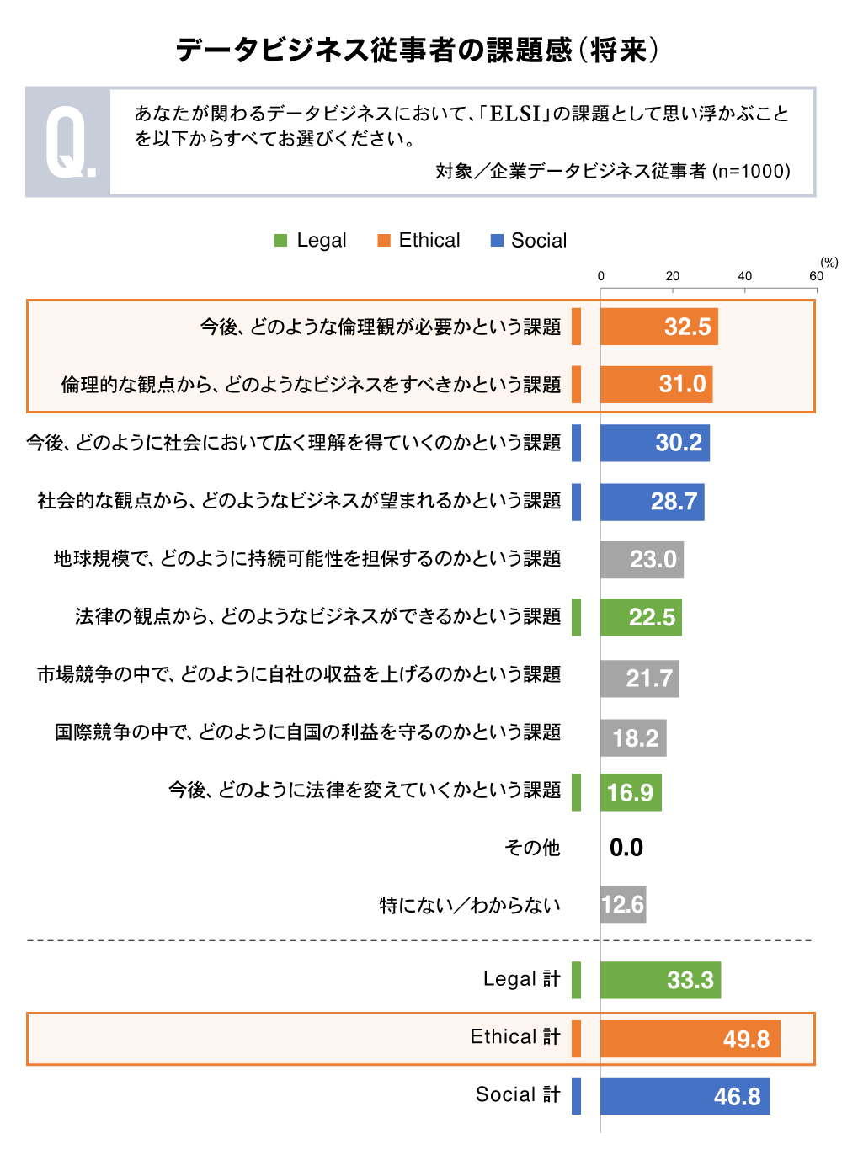Select the green 16.9 bar
The width and height of the screenshot is (842, 1155).
point(631,792)
